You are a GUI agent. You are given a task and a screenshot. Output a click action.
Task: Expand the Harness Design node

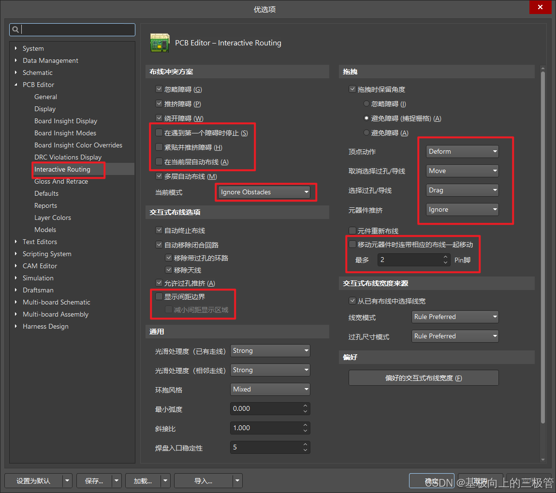coord(15,326)
